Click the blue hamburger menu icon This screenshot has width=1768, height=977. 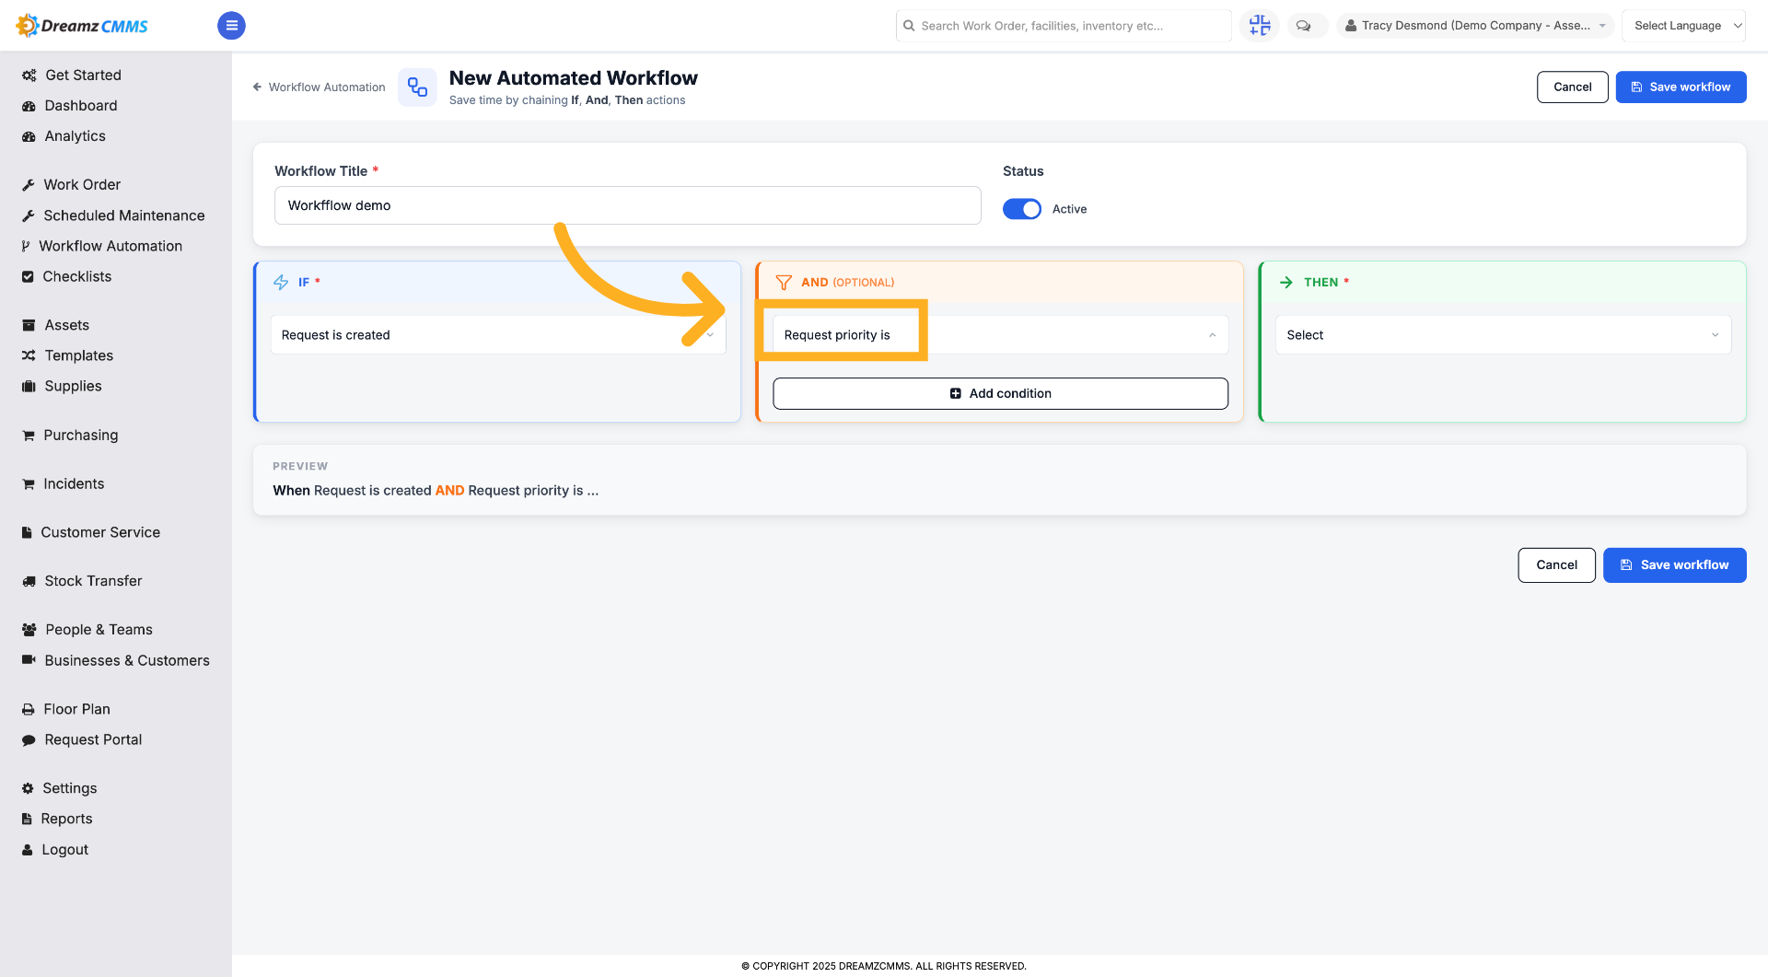tap(231, 26)
